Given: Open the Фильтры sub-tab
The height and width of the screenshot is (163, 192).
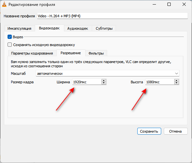Looking at the screenshot, I should pos(96,53).
